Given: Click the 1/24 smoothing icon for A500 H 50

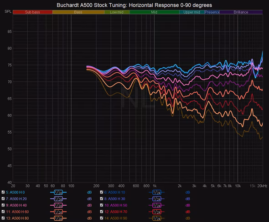Looking at the screenshot, I should click(157, 205).
